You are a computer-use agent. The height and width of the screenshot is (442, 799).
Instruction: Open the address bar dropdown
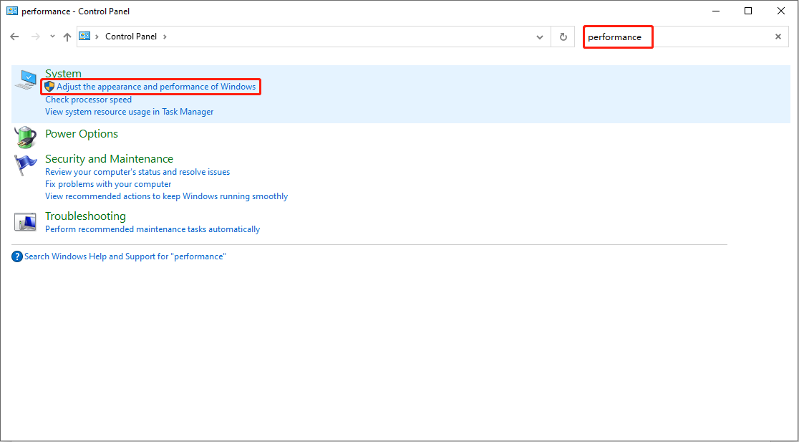point(540,37)
